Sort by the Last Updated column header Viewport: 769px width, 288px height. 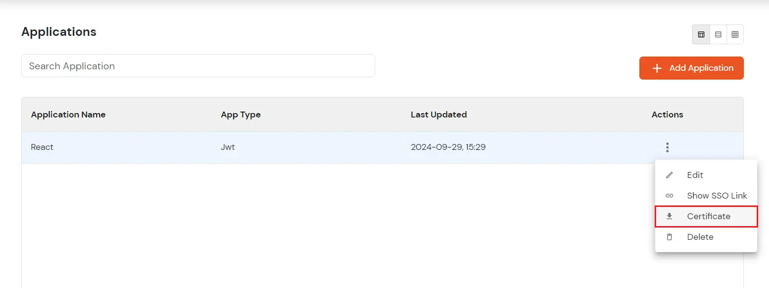438,115
